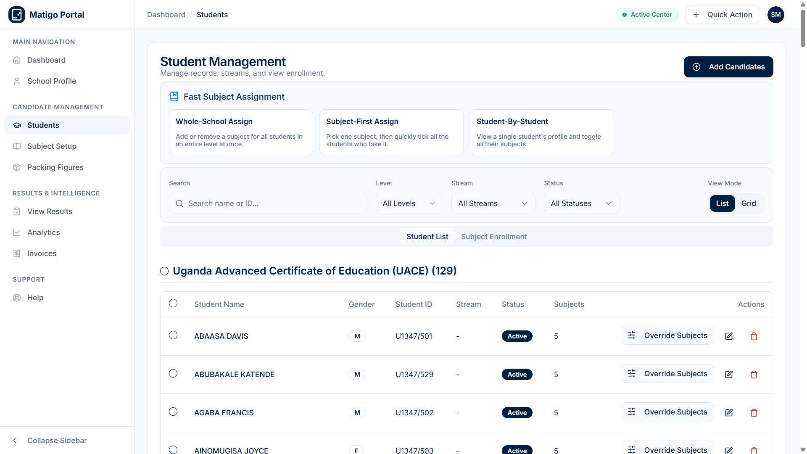This screenshot has width=807, height=454.
Task: Click edit icon for ABAASA DAVIS
Action: (x=729, y=336)
